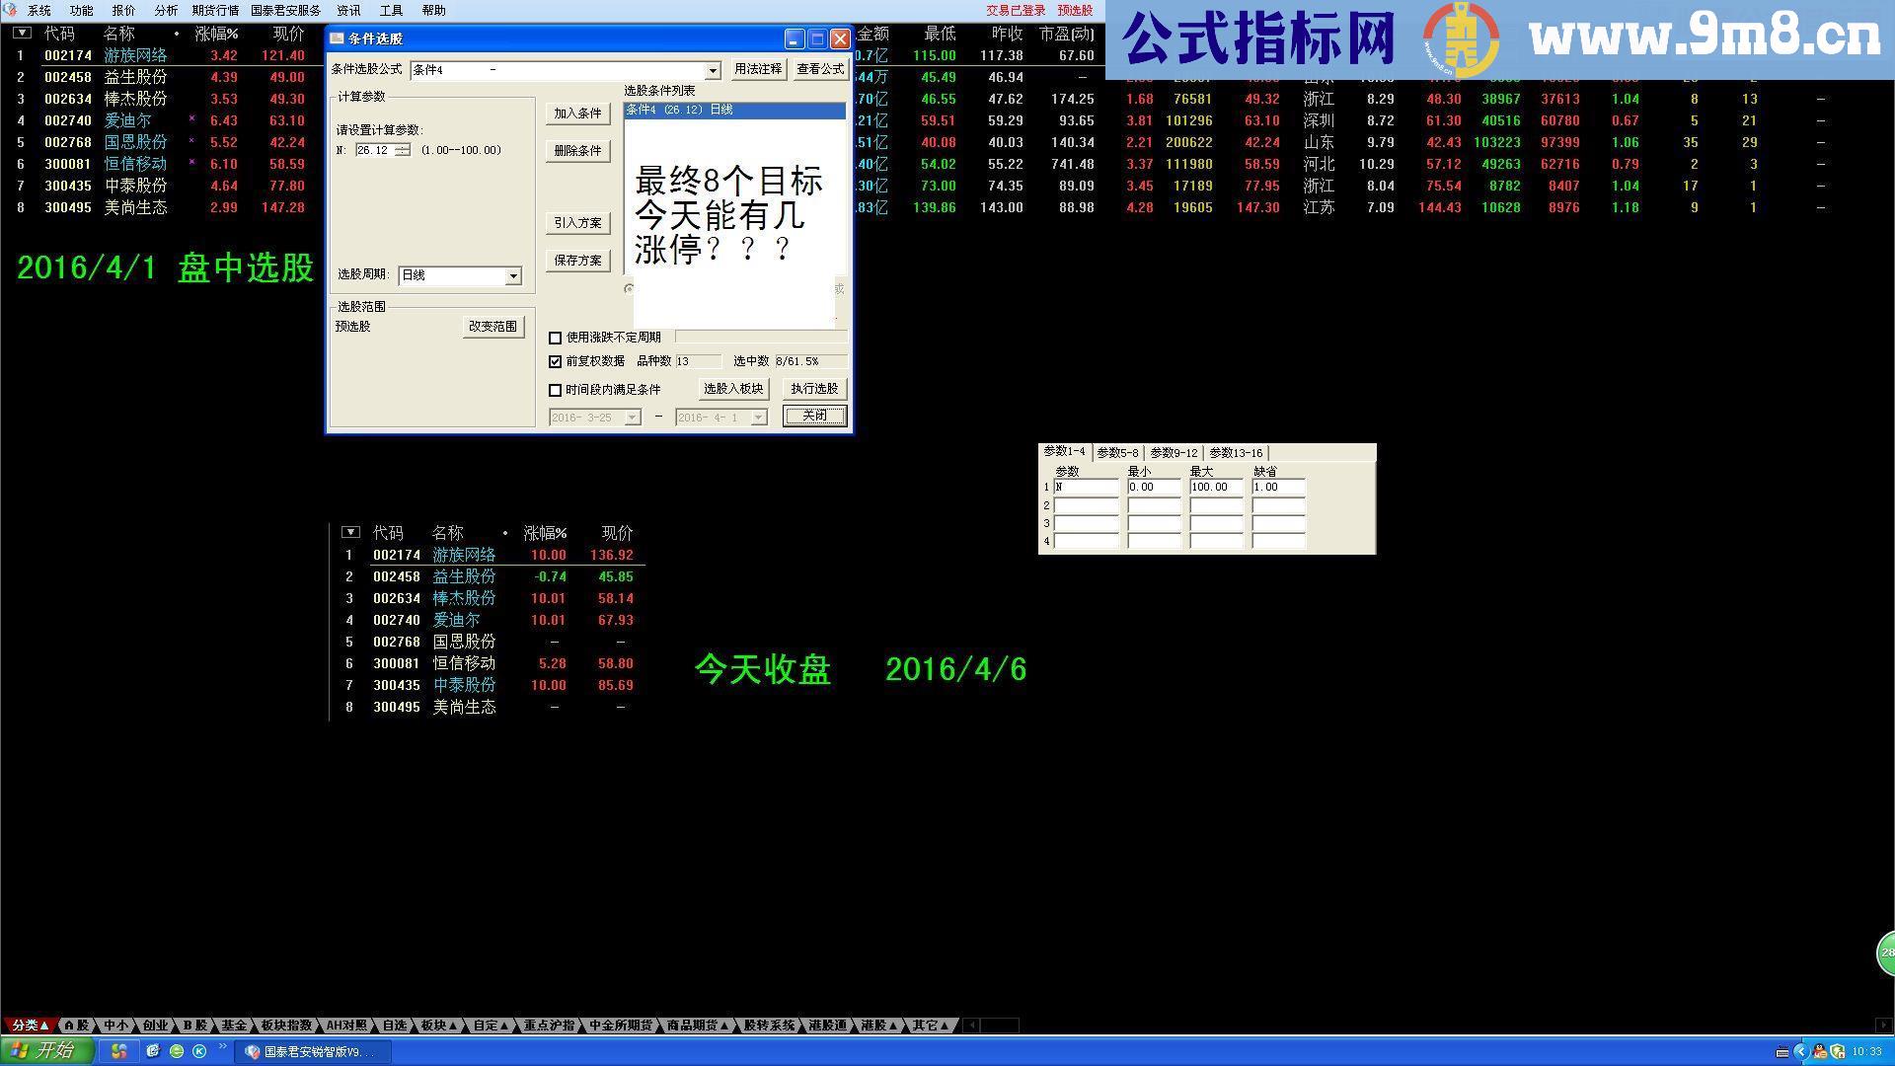Check the 时间段内满足条件 checkbox
1895x1066 pixels.
(x=555, y=390)
